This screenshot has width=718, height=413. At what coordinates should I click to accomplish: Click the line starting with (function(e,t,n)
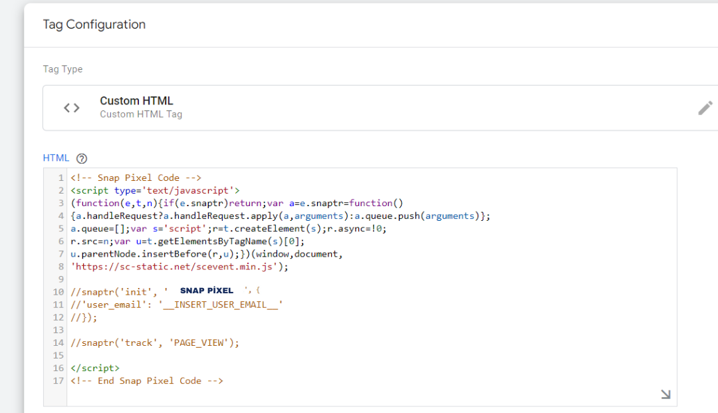coord(237,203)
